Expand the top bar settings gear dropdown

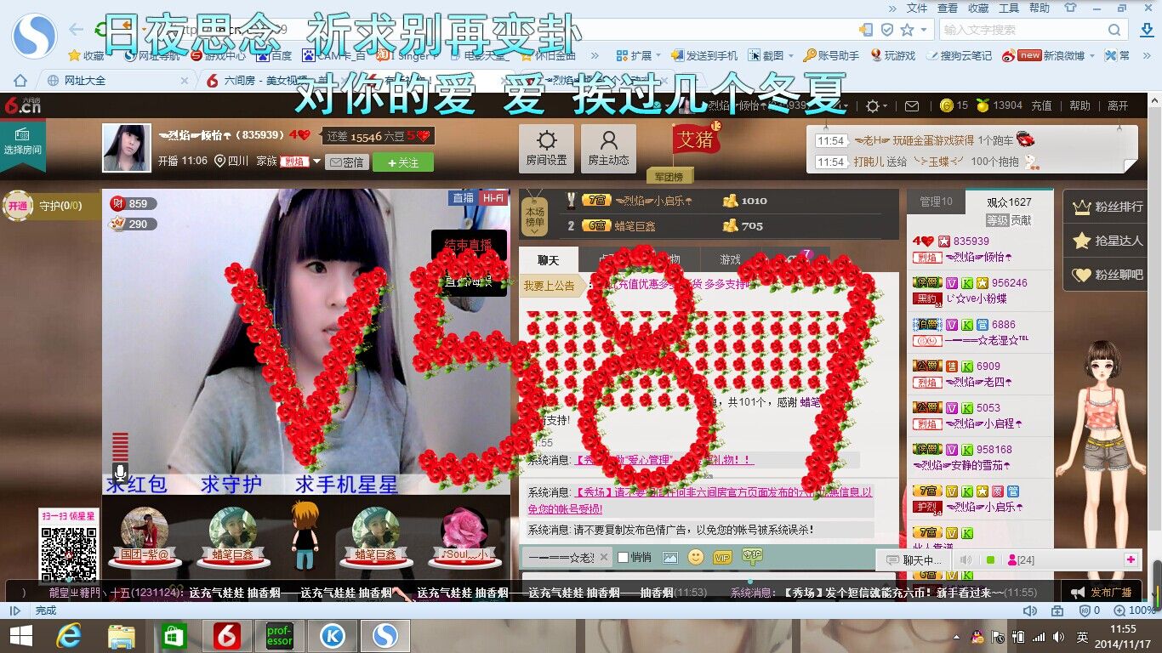pos(876,106)
